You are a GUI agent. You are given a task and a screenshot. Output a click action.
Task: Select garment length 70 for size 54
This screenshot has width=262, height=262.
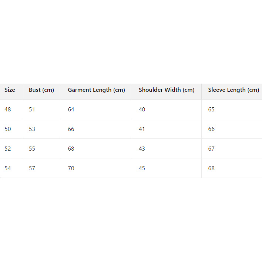pos(71,168)
